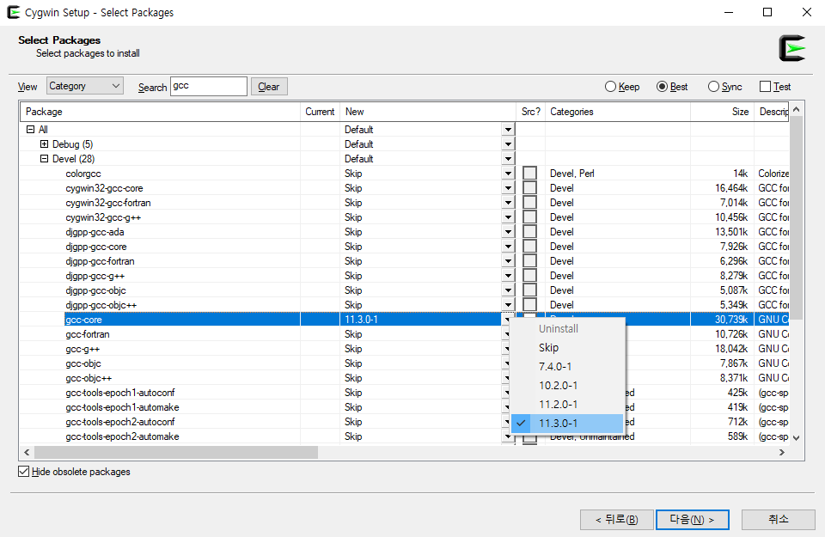The width and height of the screenshot is (825, 537).
Task: Pick version 10.2.0-1 in the menu
Action: click(x=567, y=386)
